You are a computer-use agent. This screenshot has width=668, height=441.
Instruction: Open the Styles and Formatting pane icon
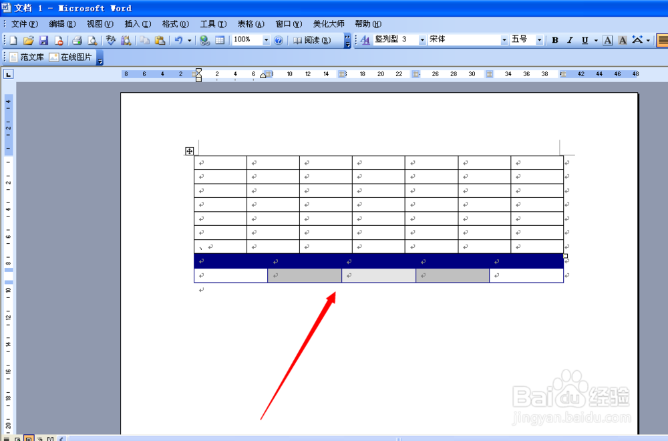(365, 40)
